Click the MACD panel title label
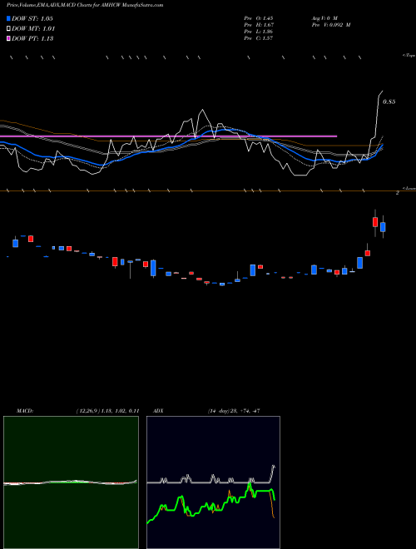416x549 pixels. click(x=24, y=411)
